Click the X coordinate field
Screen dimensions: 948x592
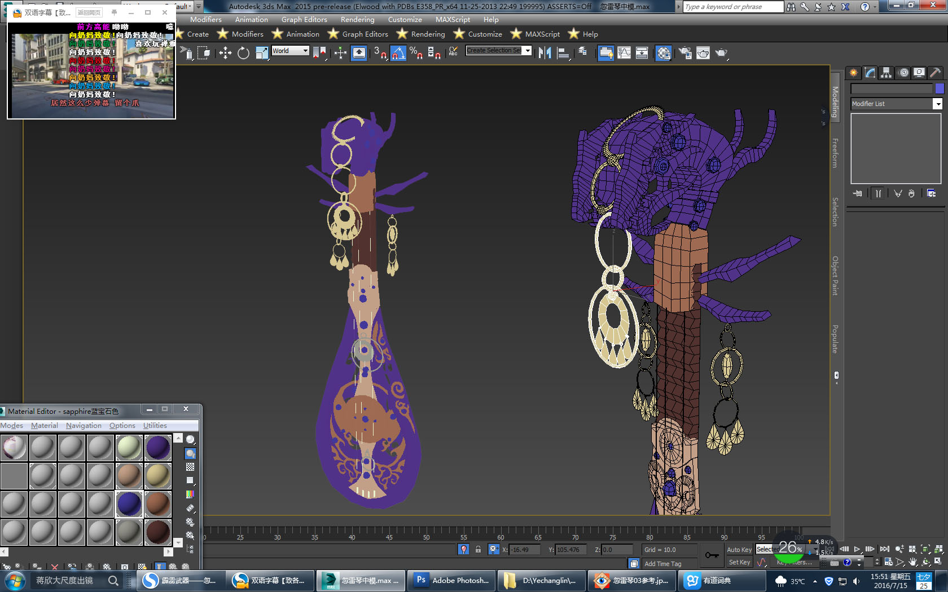point(525,550)
